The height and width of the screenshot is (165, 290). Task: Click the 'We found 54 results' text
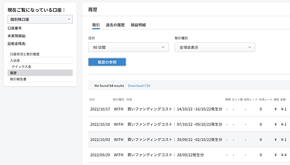coord(109,86)
